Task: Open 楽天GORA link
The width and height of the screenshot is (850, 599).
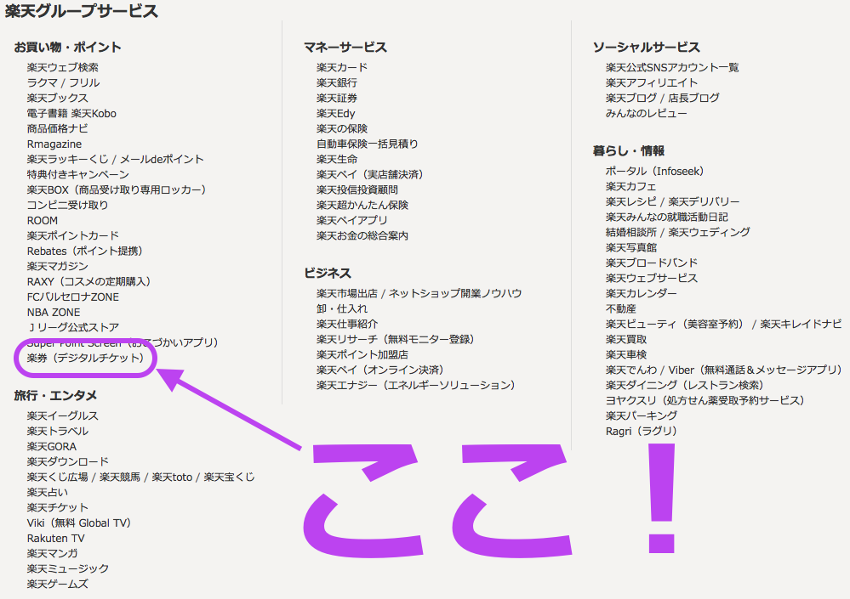Action: coord(52,446)
